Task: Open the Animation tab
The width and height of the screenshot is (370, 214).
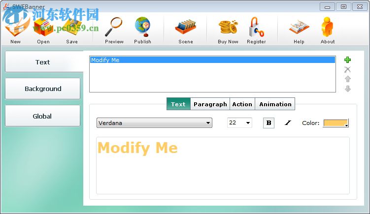Action: tap(275, 104)
